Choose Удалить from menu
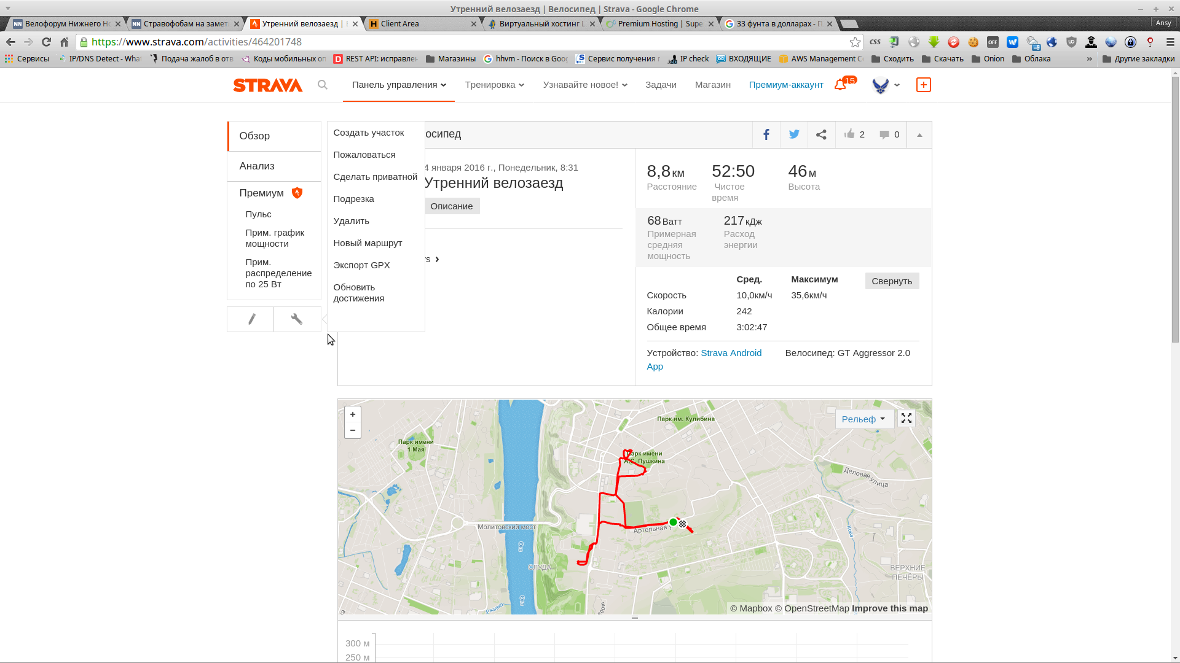This screenshot has width=1180, height=663. [x=352, y=221]
